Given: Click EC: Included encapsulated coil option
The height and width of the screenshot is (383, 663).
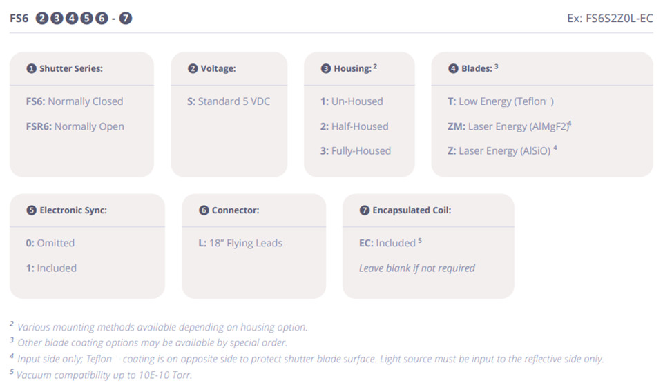Looking at the screenshot, I should 387,243.
